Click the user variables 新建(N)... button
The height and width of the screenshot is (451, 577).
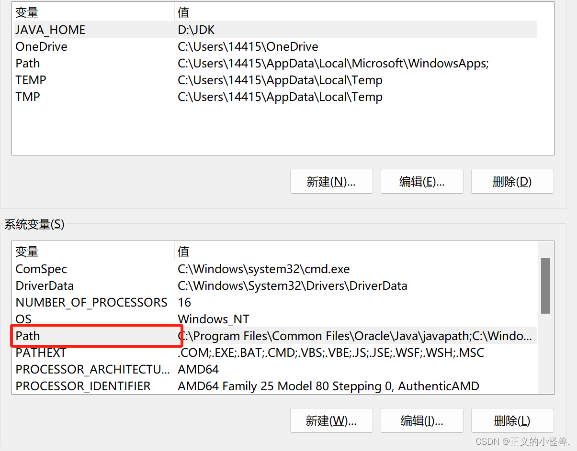tap(331, 181)
